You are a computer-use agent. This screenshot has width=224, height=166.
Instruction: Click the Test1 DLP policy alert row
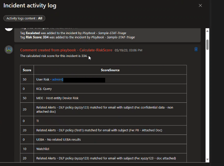click(104, 130)
